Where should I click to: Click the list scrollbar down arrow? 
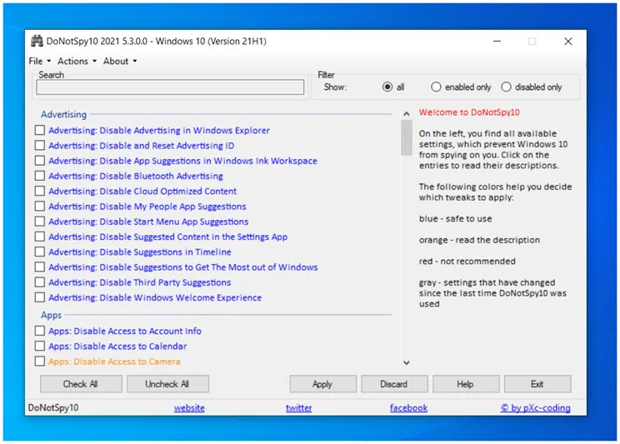406,362
